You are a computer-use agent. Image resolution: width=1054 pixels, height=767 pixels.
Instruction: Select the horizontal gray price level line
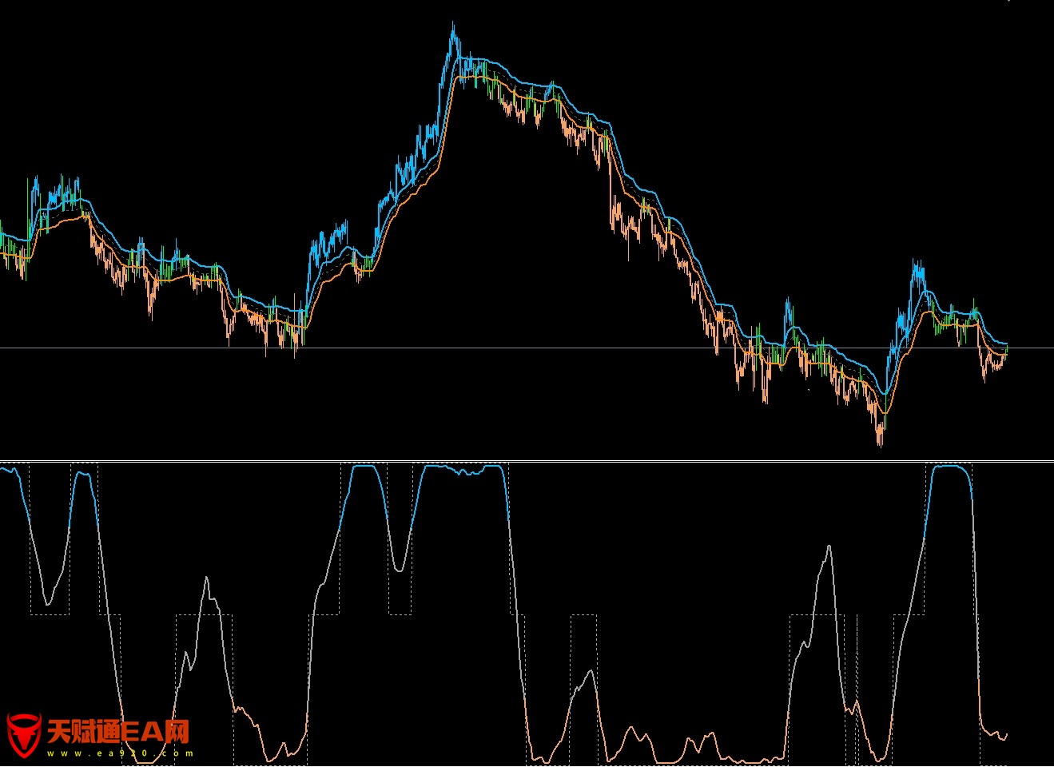tap(527, 348)
